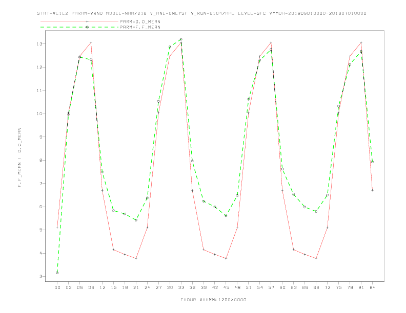Click the x-axis tick label 48
Screen dimensions: 406x313
point(237,287)
